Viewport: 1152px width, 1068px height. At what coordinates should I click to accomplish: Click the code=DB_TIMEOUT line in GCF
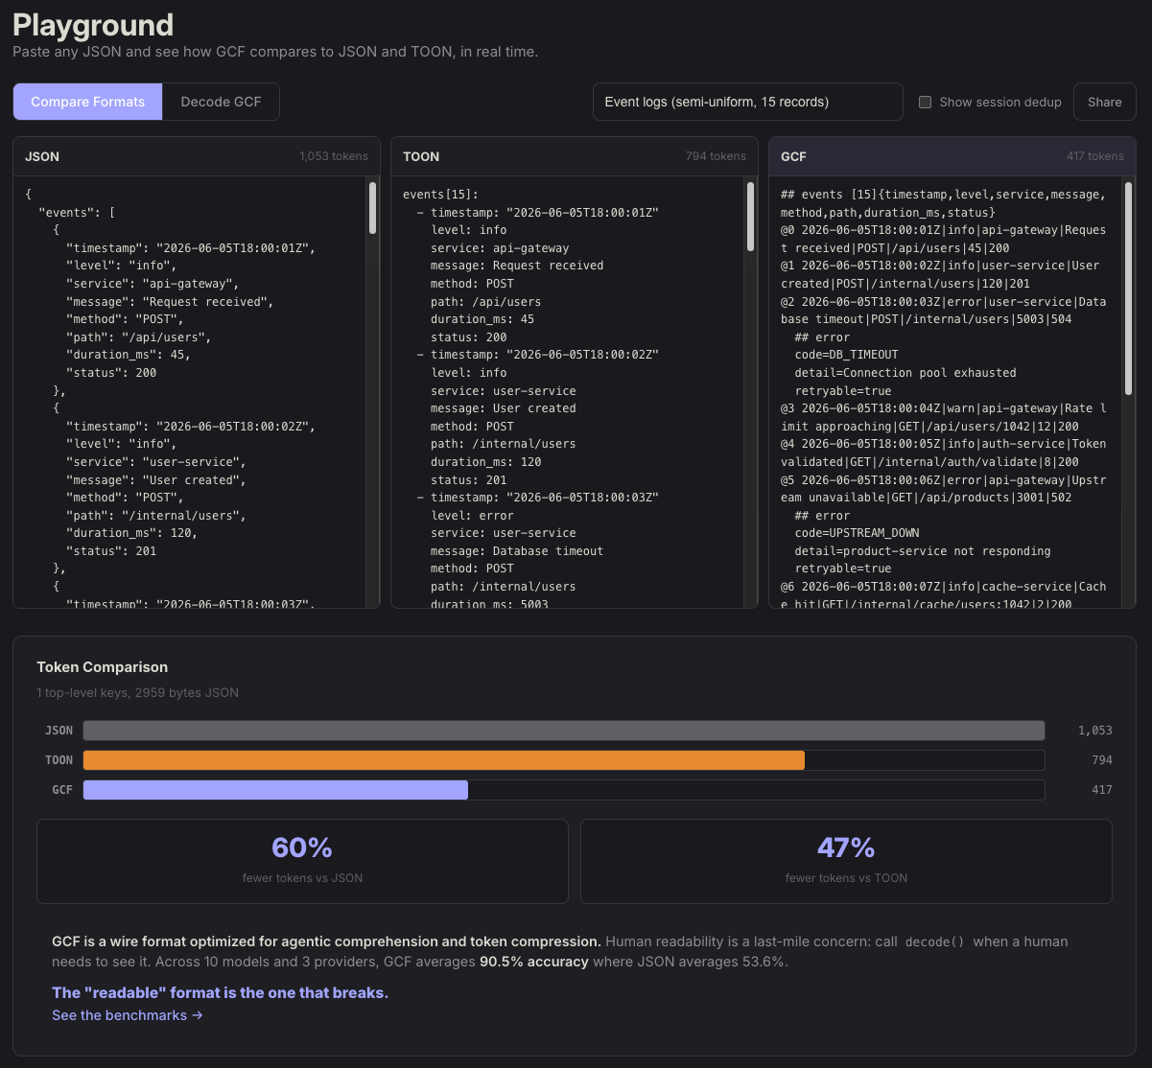[847, 355]
